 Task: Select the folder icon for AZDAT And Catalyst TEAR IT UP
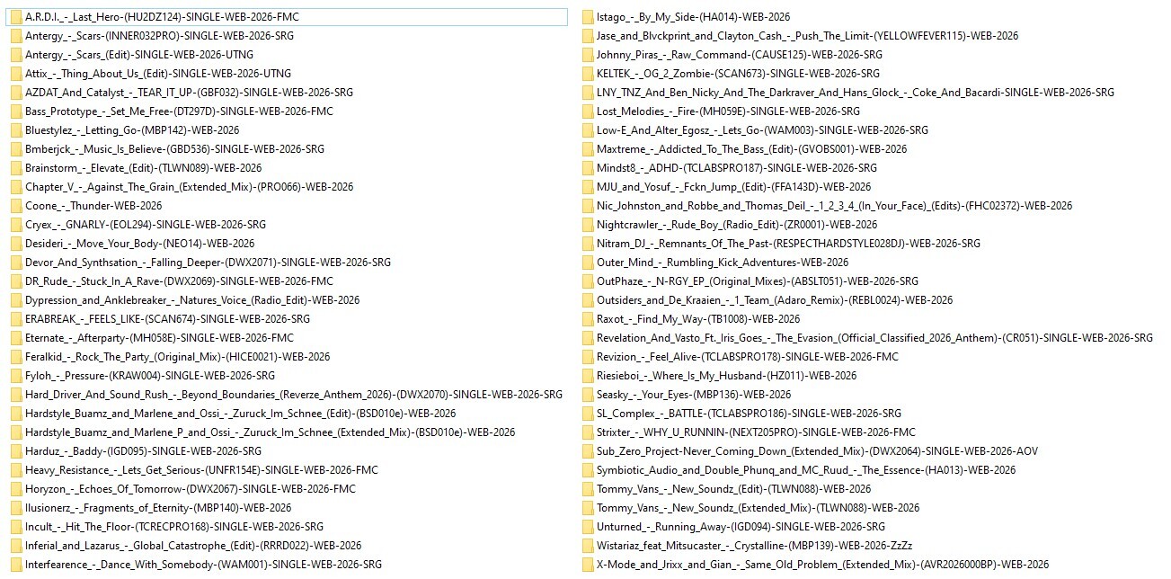tap(15, 93)
